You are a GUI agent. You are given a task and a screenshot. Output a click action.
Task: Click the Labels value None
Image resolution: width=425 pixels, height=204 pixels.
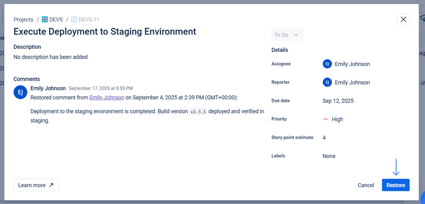pos(329,156)
